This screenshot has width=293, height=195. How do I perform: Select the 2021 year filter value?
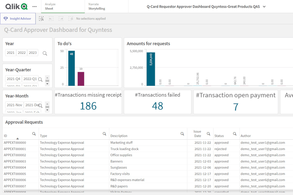11,53
